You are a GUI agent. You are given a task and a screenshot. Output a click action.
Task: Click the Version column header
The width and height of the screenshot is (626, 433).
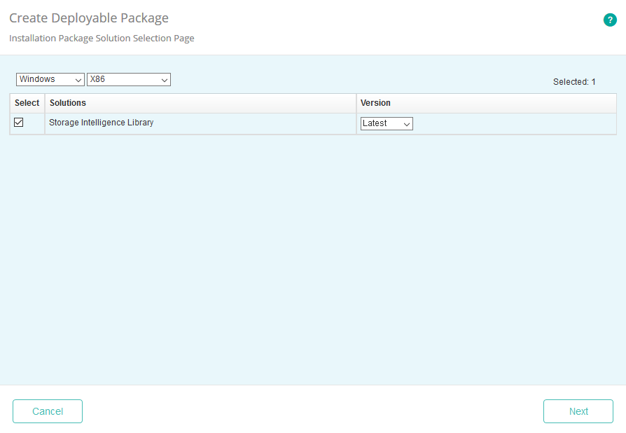coord(375,103)
